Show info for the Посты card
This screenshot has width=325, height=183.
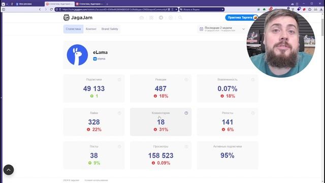click(x=119, y=146)
